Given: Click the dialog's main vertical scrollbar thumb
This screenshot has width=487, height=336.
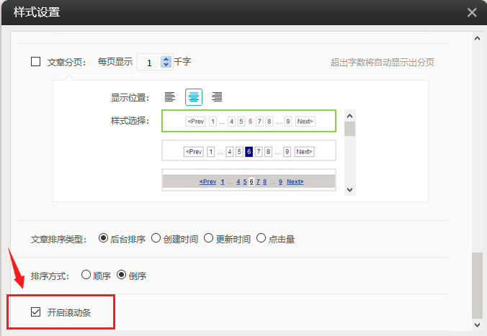Looking at the screenshot, I should 478,284.
